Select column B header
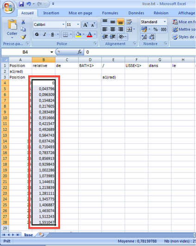The image size is (196, 246). pos(43,60)
